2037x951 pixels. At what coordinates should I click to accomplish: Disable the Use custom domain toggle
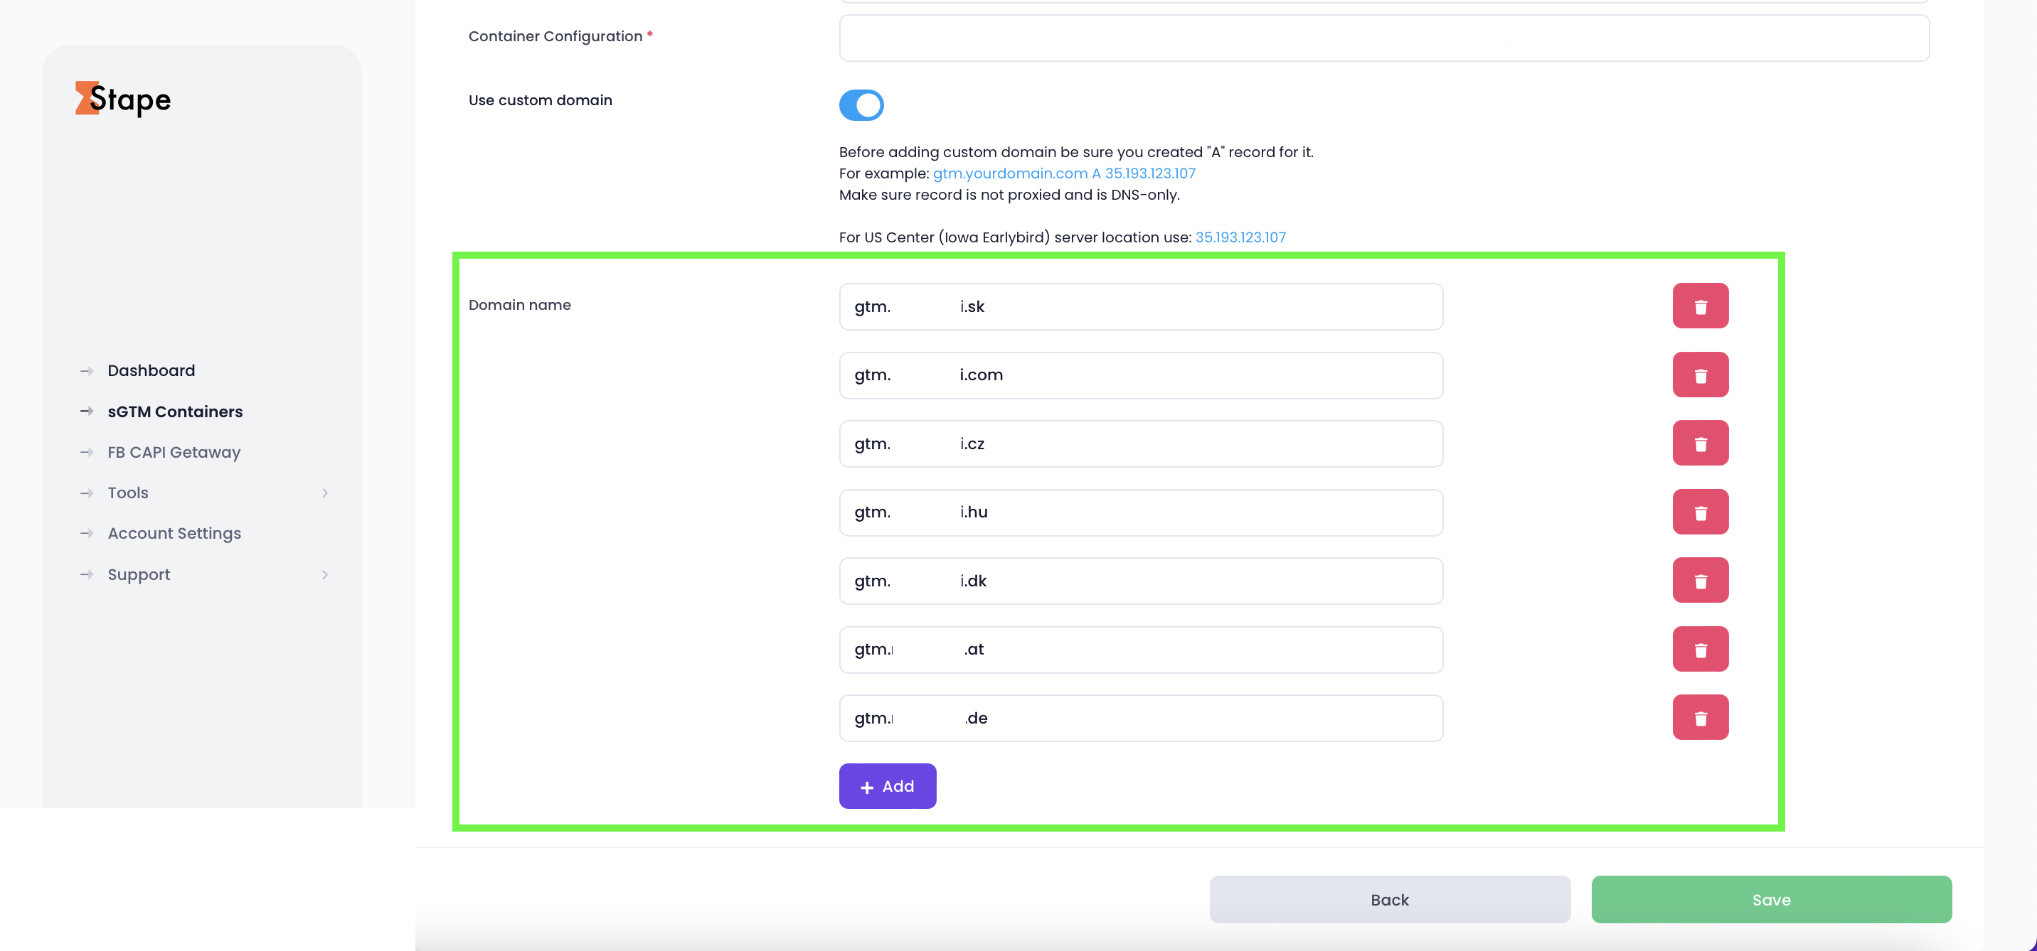pyautogui.click(x=861, y=104)
